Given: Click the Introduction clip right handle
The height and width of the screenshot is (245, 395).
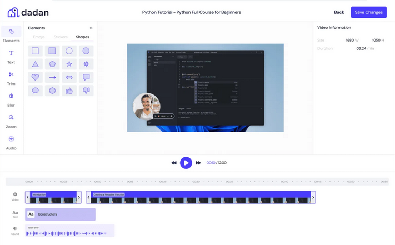Looking at the screenshot, I should tap(79, 197).
